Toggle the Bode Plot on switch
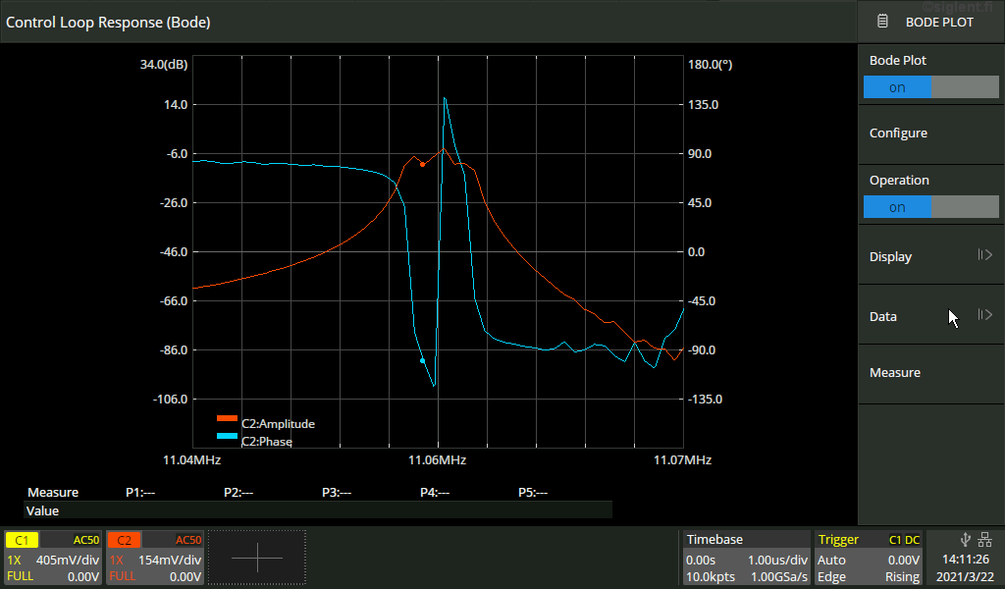 pyautogui.click(x=930, y=87)
